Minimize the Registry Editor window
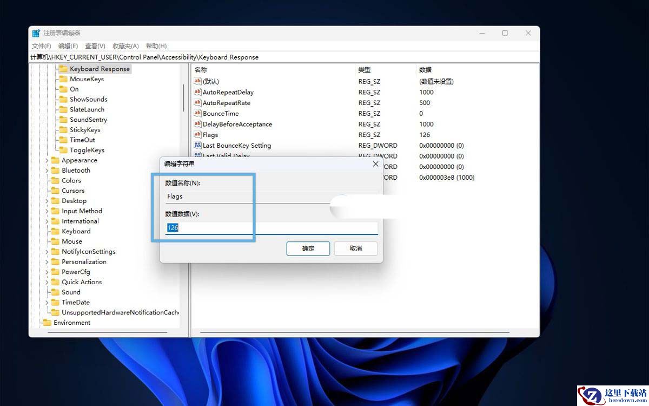The height and width of the screenshot is (406, 649). 481,33
